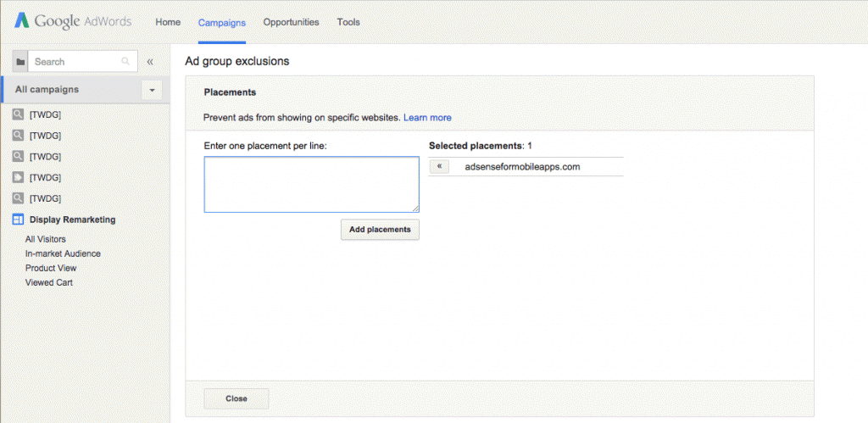Click the magnifier icon inside the Search box
Image resolution: width=868 pixels, height=423 pixels.
pos(125,61)
